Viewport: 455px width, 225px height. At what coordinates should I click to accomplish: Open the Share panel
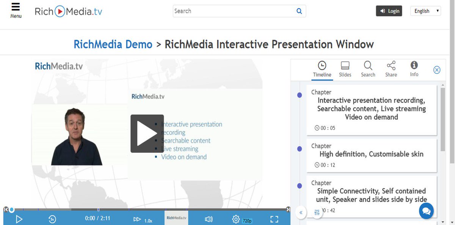pos(391,70)
